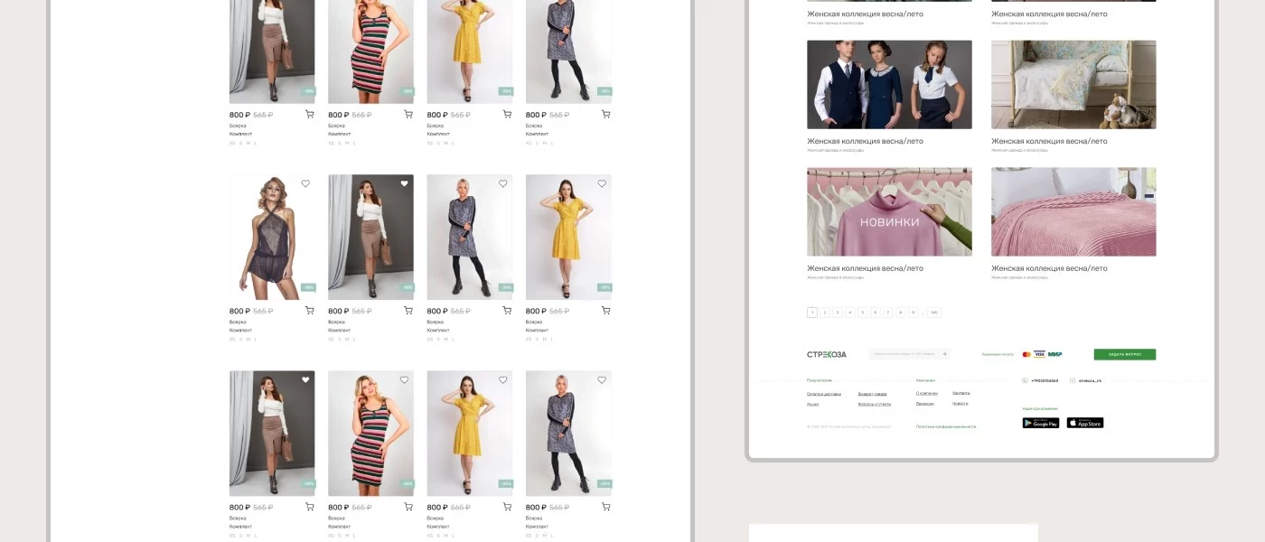
Task: Go to pagination page 2
Action: (x=824, y=313)
